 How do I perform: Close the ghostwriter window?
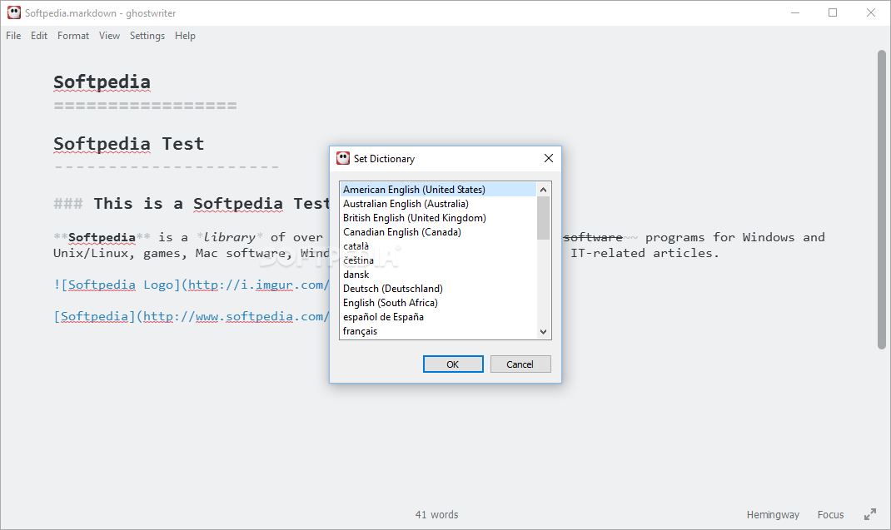[x=870, y=12]
